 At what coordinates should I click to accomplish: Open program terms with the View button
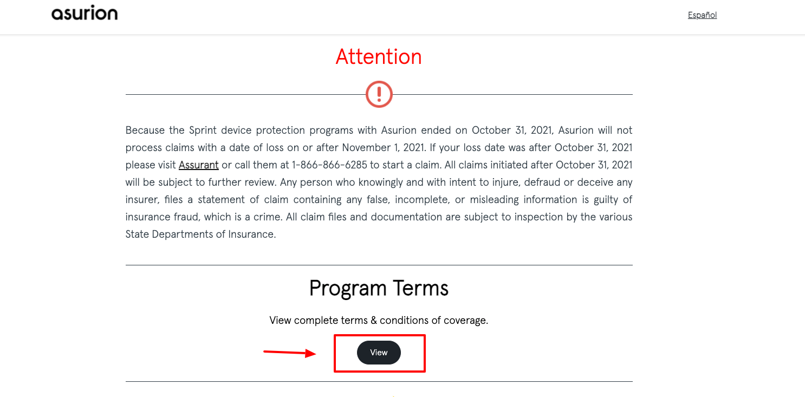click(x=379, y=353)
